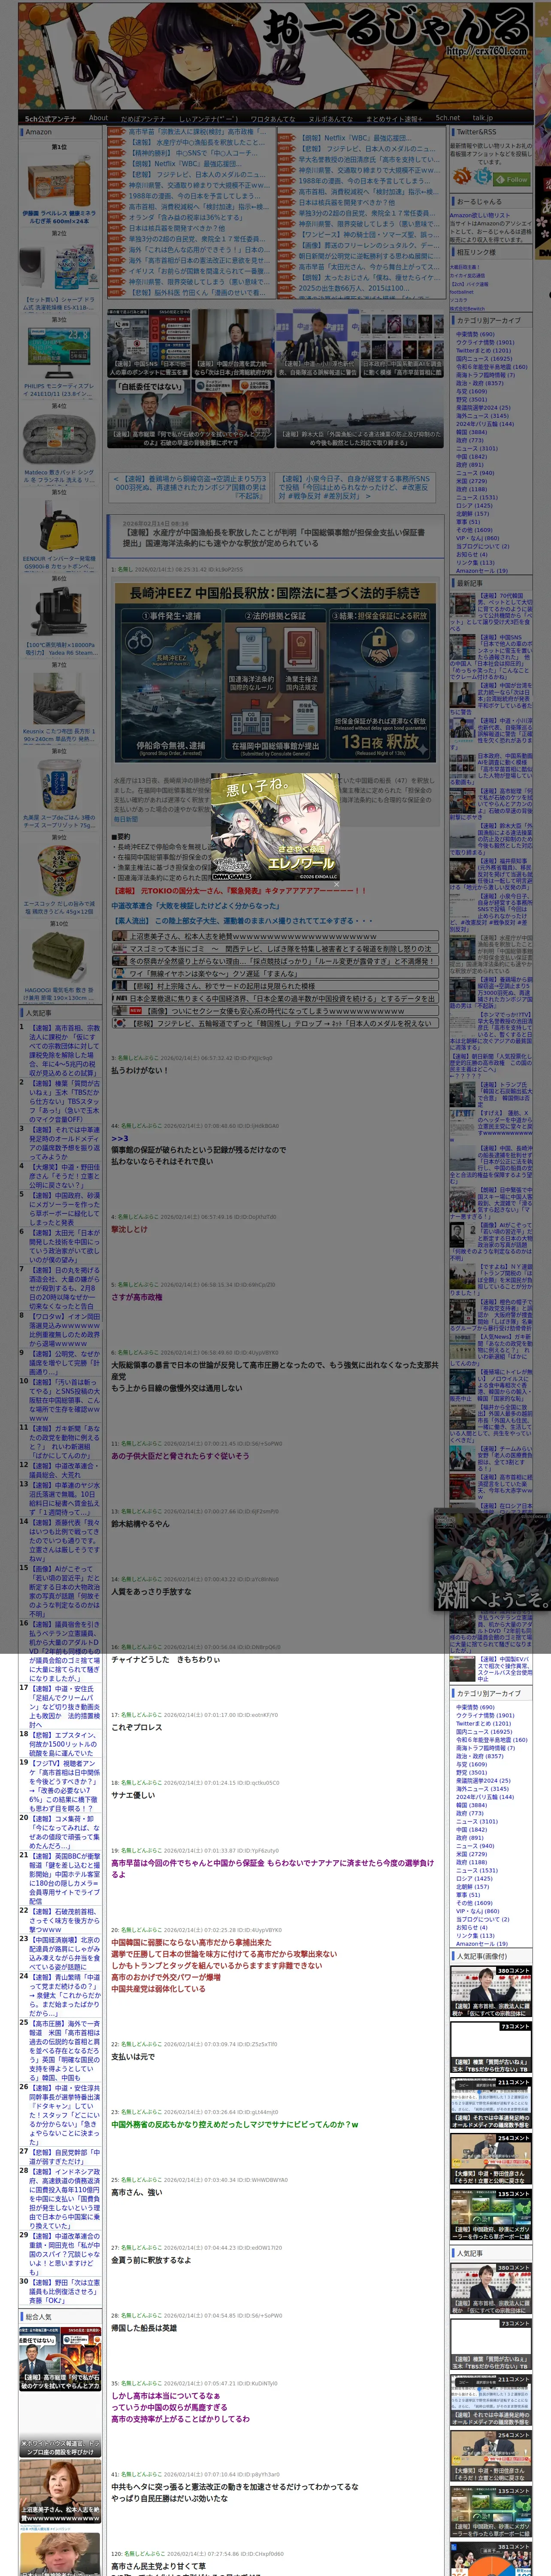The height and width of the screenshot is (2576, 551).
Task: Open the About menu item
Action: pos(98,118)
